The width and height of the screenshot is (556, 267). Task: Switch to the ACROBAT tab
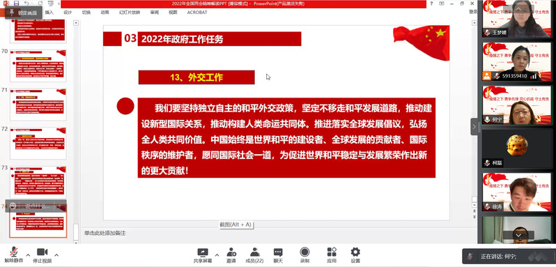click(197, 13)
